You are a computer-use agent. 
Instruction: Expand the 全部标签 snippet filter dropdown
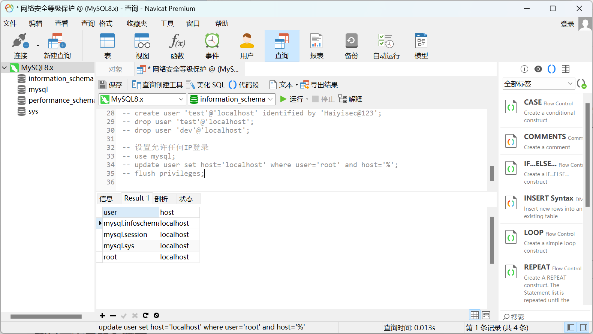538,84
